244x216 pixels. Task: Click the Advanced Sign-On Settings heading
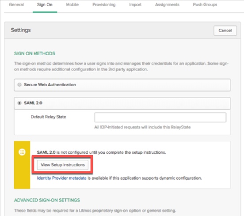pos(47,200)
